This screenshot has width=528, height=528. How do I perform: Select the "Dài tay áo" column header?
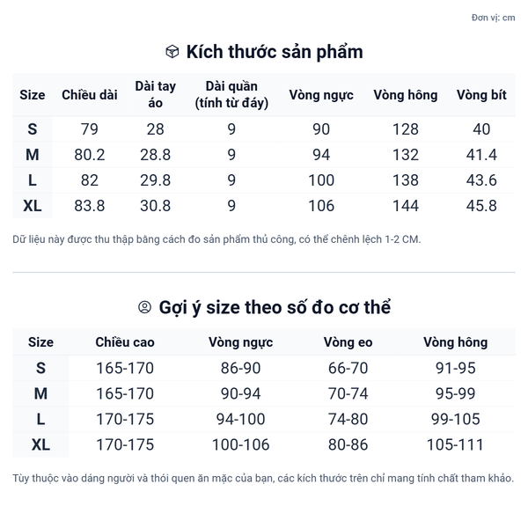click(156, 95)
